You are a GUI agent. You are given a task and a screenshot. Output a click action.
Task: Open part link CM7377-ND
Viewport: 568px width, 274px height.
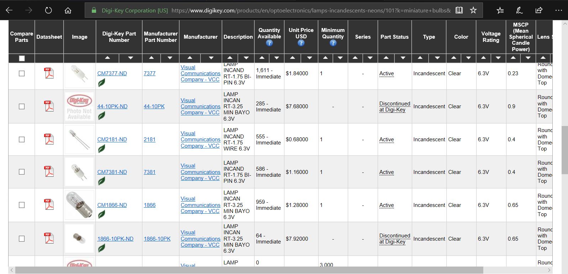point(112,73)
